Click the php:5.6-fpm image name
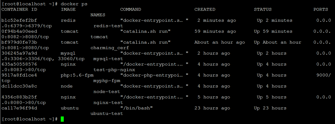Image resolution: width=335 pixels, height=124 pixels. coord(77,75)
